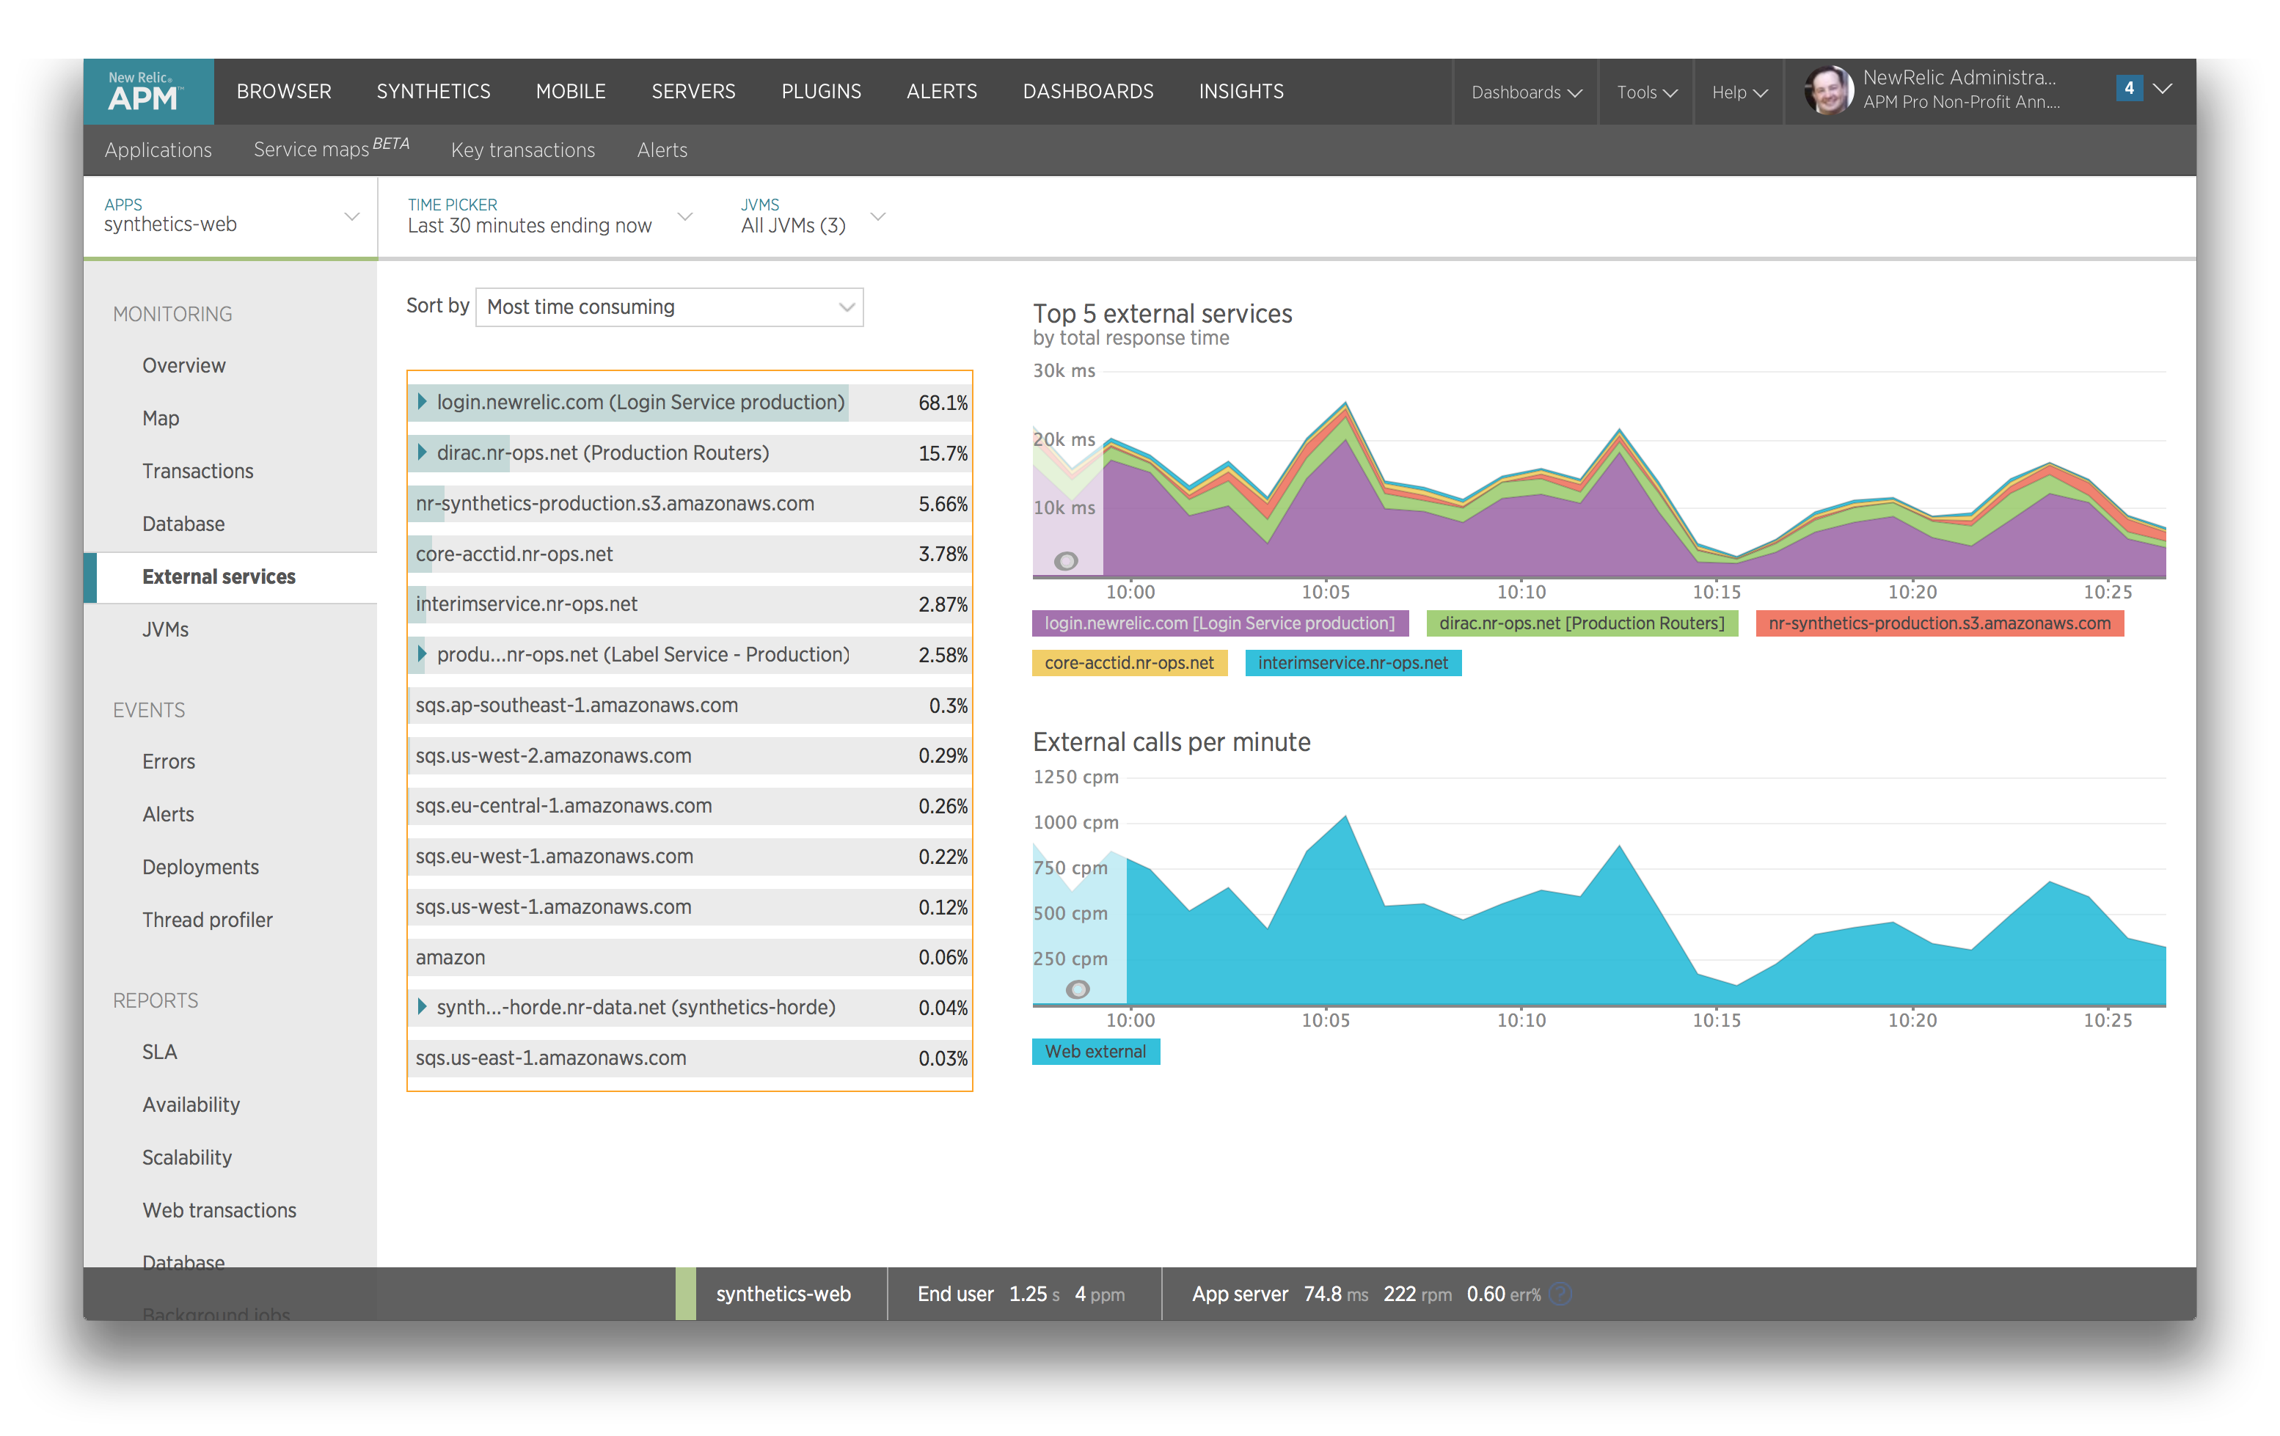2280x1436 pixels.
Task: Open the APPS synthetics-web selector
Action: [x=230, y=217]
